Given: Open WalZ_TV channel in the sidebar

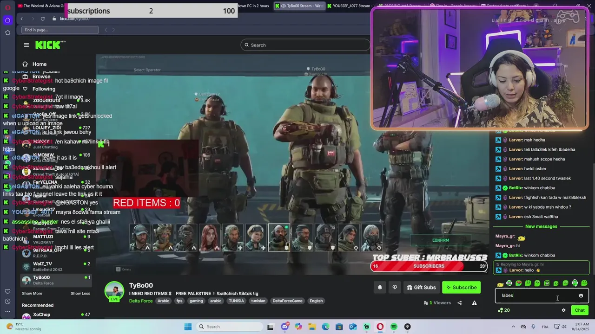Looking at the screenshot, I should click(x=55, y=266).
